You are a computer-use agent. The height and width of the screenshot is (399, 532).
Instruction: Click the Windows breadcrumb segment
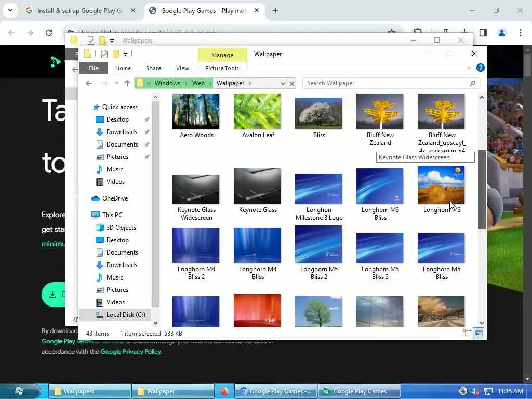[x=168, y=83]
